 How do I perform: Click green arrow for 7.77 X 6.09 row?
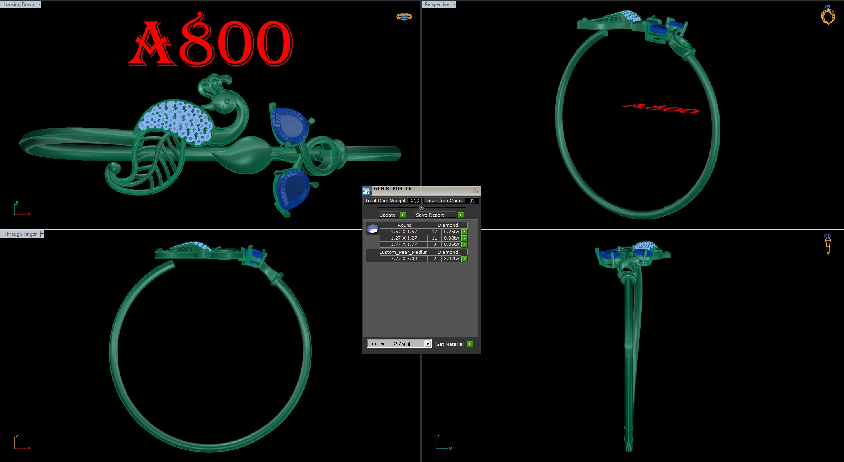464,259
